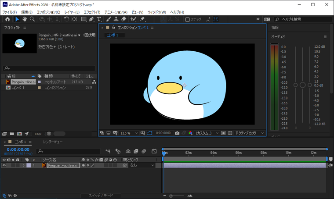The width and height of the screenshot is (334, 199).
Task: Select the Zoom magnifier tool
Action: point(32,19)
